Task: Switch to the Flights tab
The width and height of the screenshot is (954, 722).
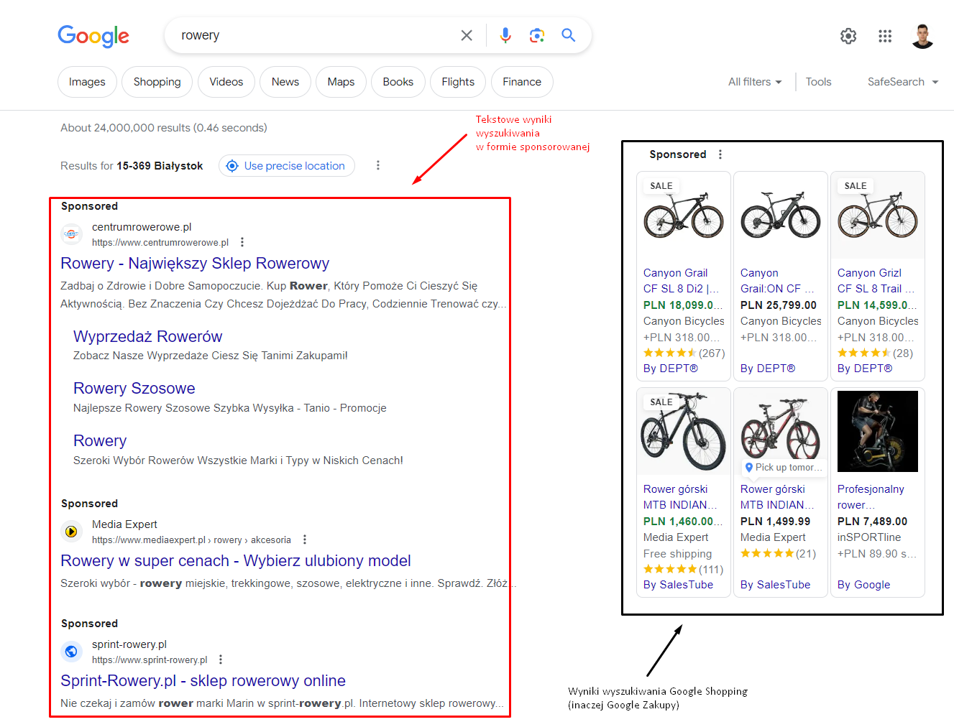Action: pyautogui.click(x=458, y=82)
